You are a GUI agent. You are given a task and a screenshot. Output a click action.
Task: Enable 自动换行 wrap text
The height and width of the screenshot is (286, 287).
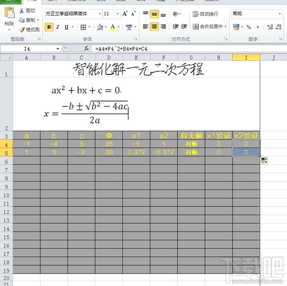(205, 14)
